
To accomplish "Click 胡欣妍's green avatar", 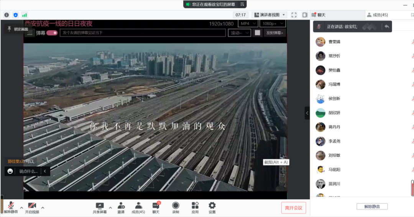I will coord(320,113).
